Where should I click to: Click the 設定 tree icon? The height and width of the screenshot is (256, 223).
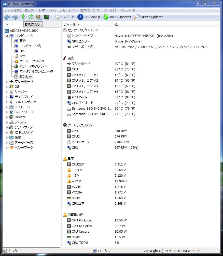tap(11, 138)
